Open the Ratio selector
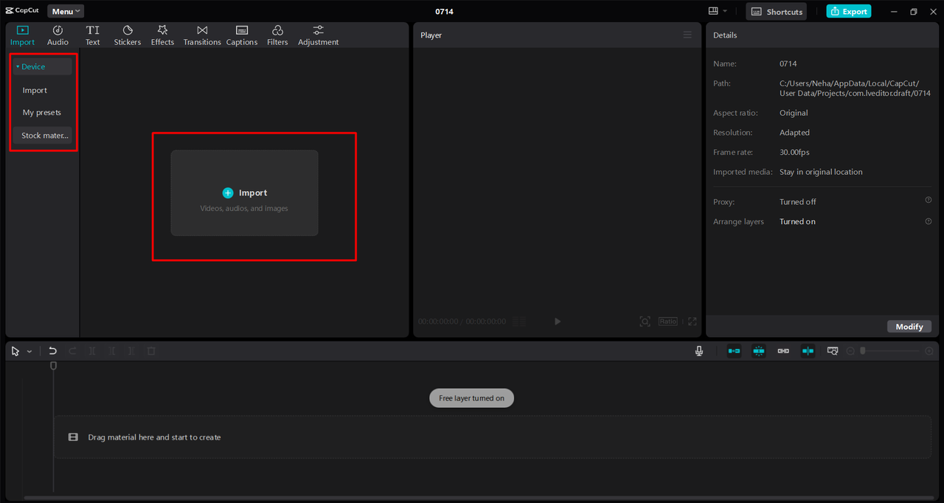 tap(668, 322)
